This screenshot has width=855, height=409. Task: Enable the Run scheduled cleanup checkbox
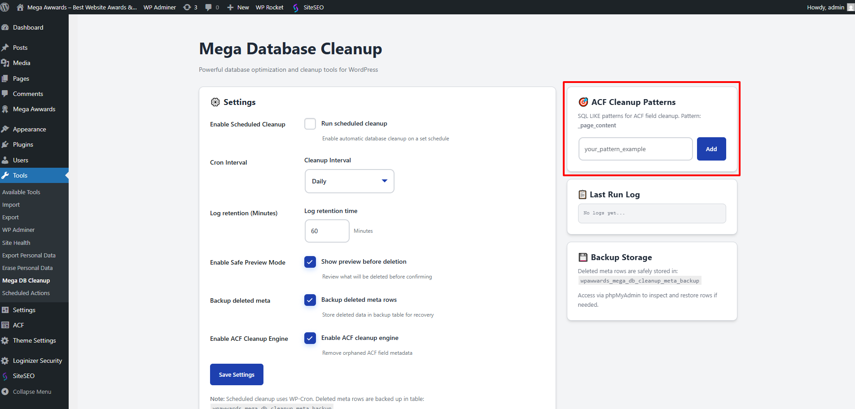[x=310, y=124]
